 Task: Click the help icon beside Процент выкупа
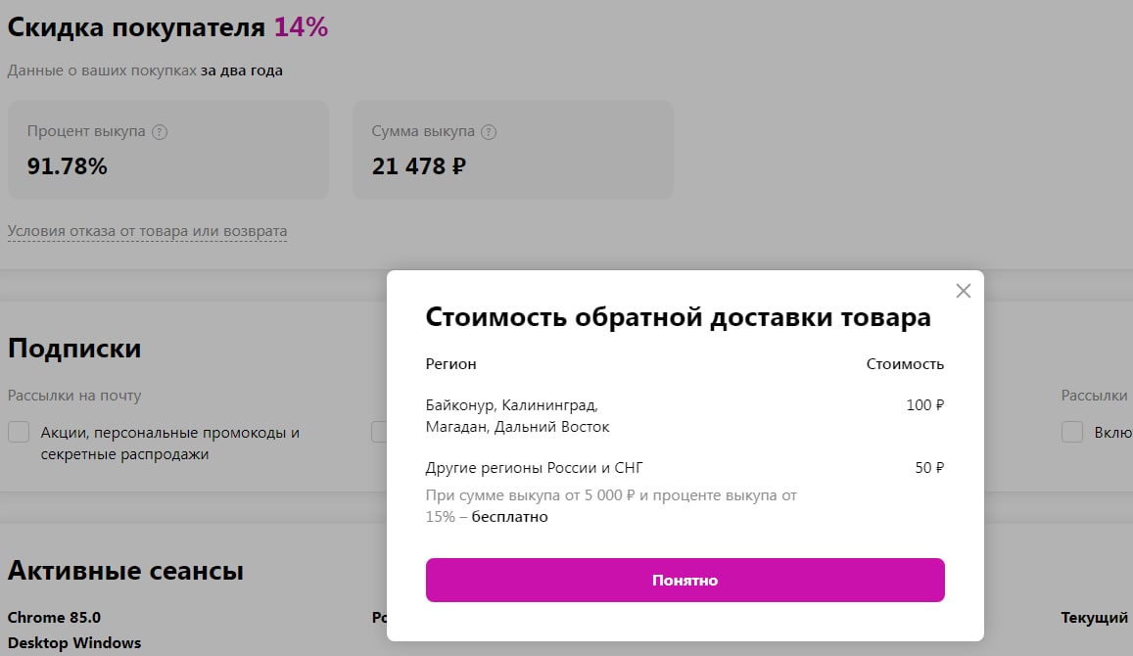[160, 132]
